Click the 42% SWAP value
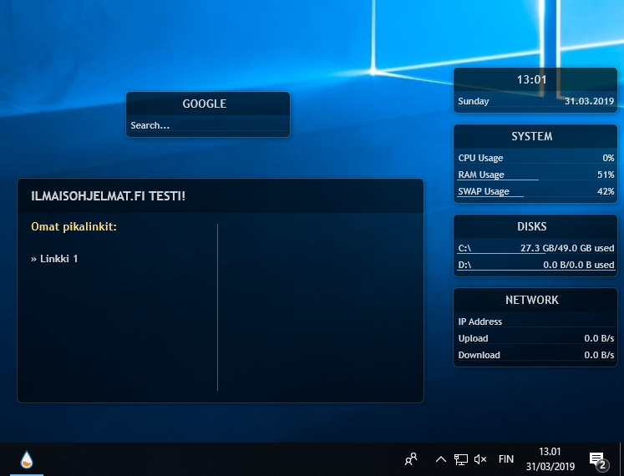The height and width of the screenshot is (476, 624). pos(606,191)
